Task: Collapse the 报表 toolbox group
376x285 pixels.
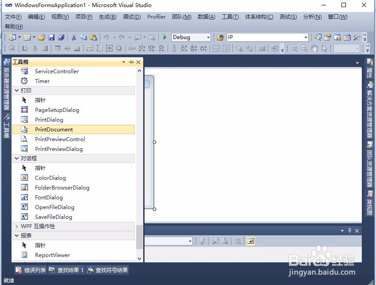Action: click(16, 236)
